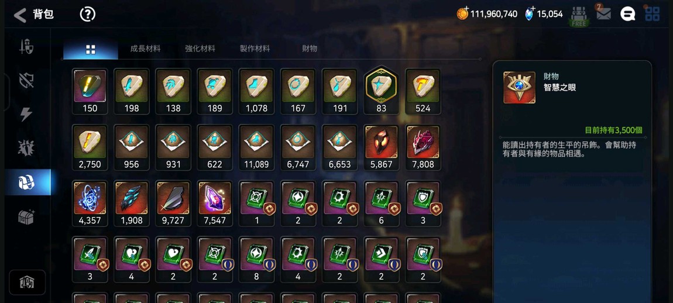The height and width of the screenshot is (303, 673).
Task: Select the rune stone item with 1,078
Action: tap(256, 91)
